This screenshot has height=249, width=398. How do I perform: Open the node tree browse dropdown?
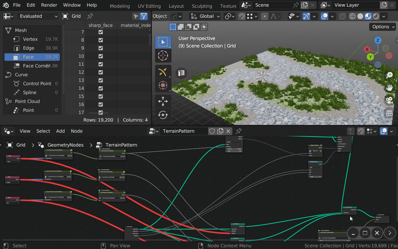point(154,131)
